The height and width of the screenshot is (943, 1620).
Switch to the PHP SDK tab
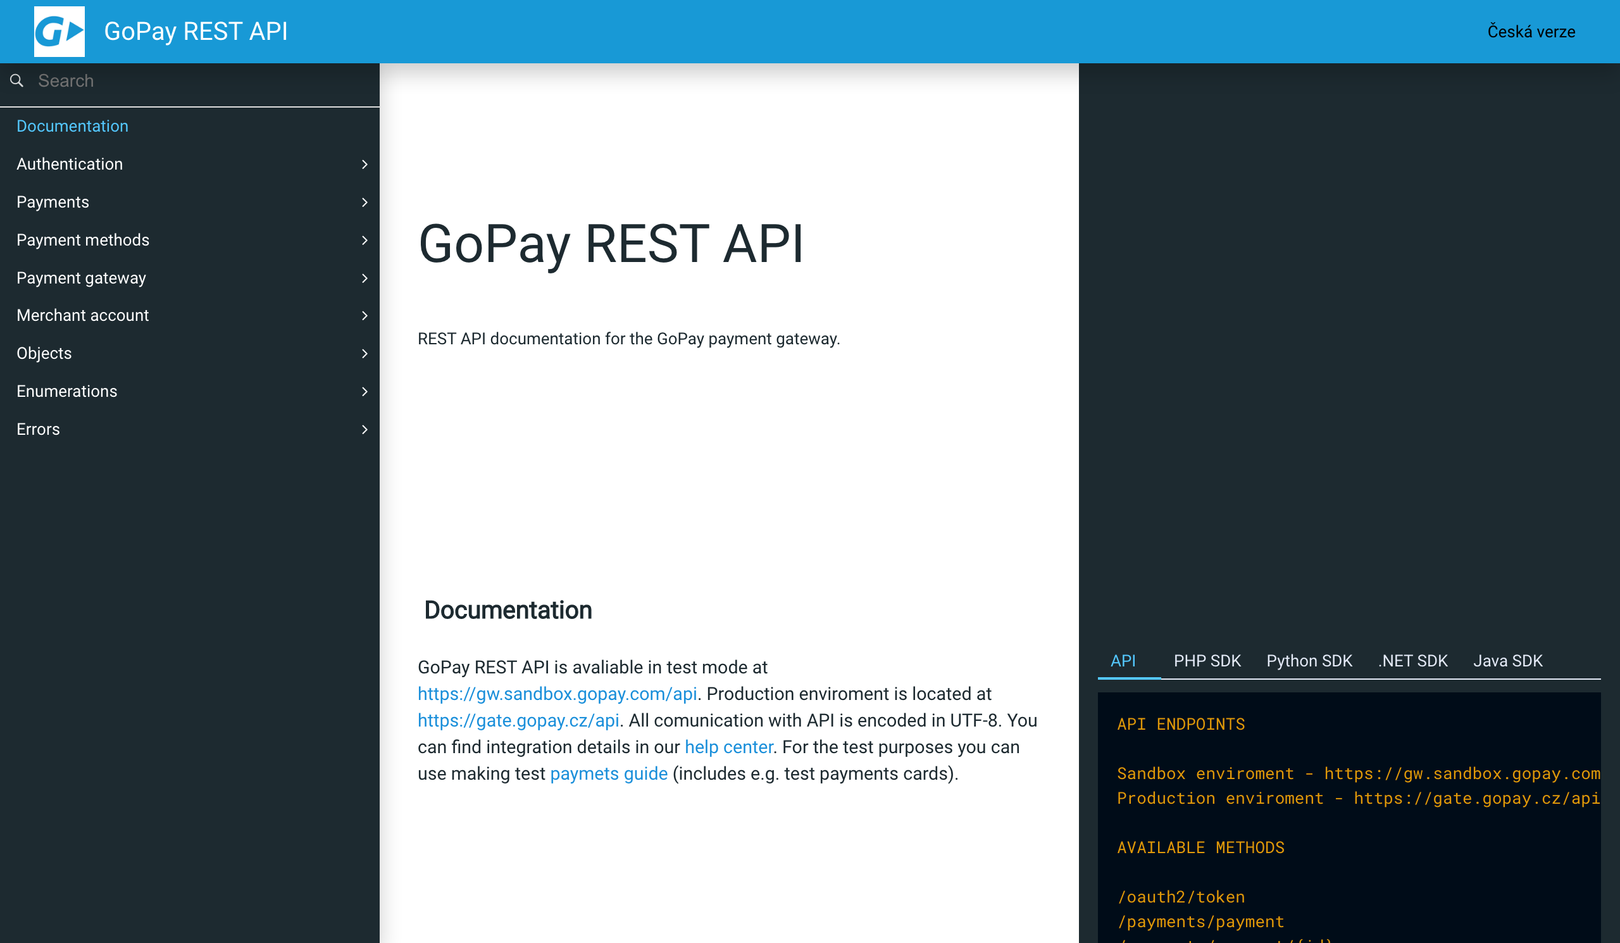pyautogui.click(x=1207, y=661)
